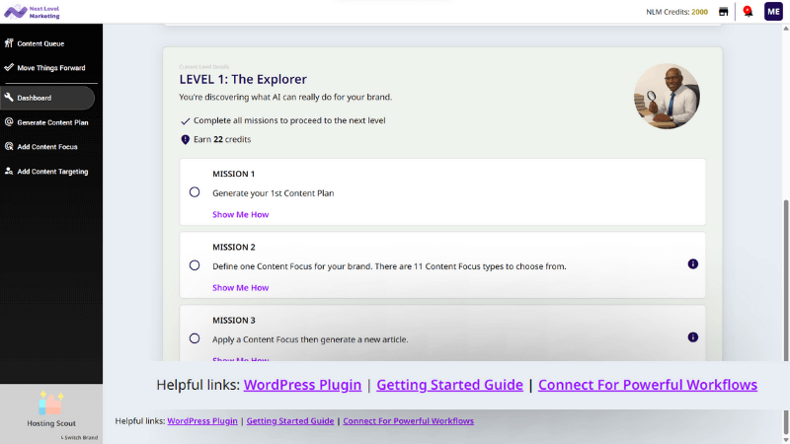Click the ME user avatar button
Viewport: 790px width, 444px height.
click(x=773, y=12)
